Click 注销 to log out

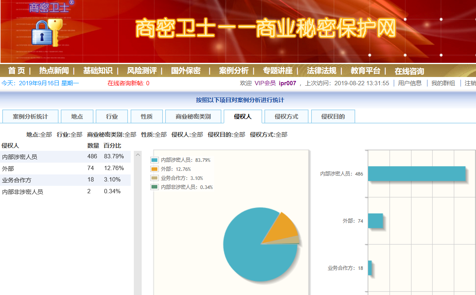470,83
